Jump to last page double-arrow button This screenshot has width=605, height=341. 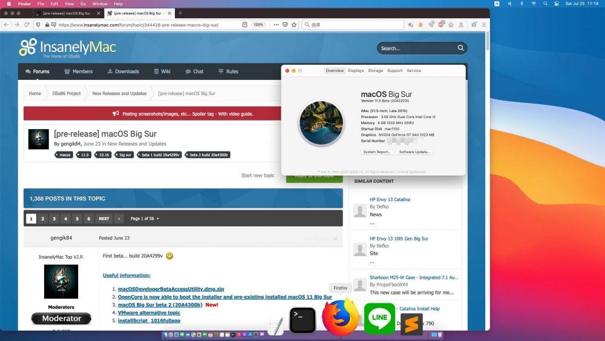[x=119, y=219]
